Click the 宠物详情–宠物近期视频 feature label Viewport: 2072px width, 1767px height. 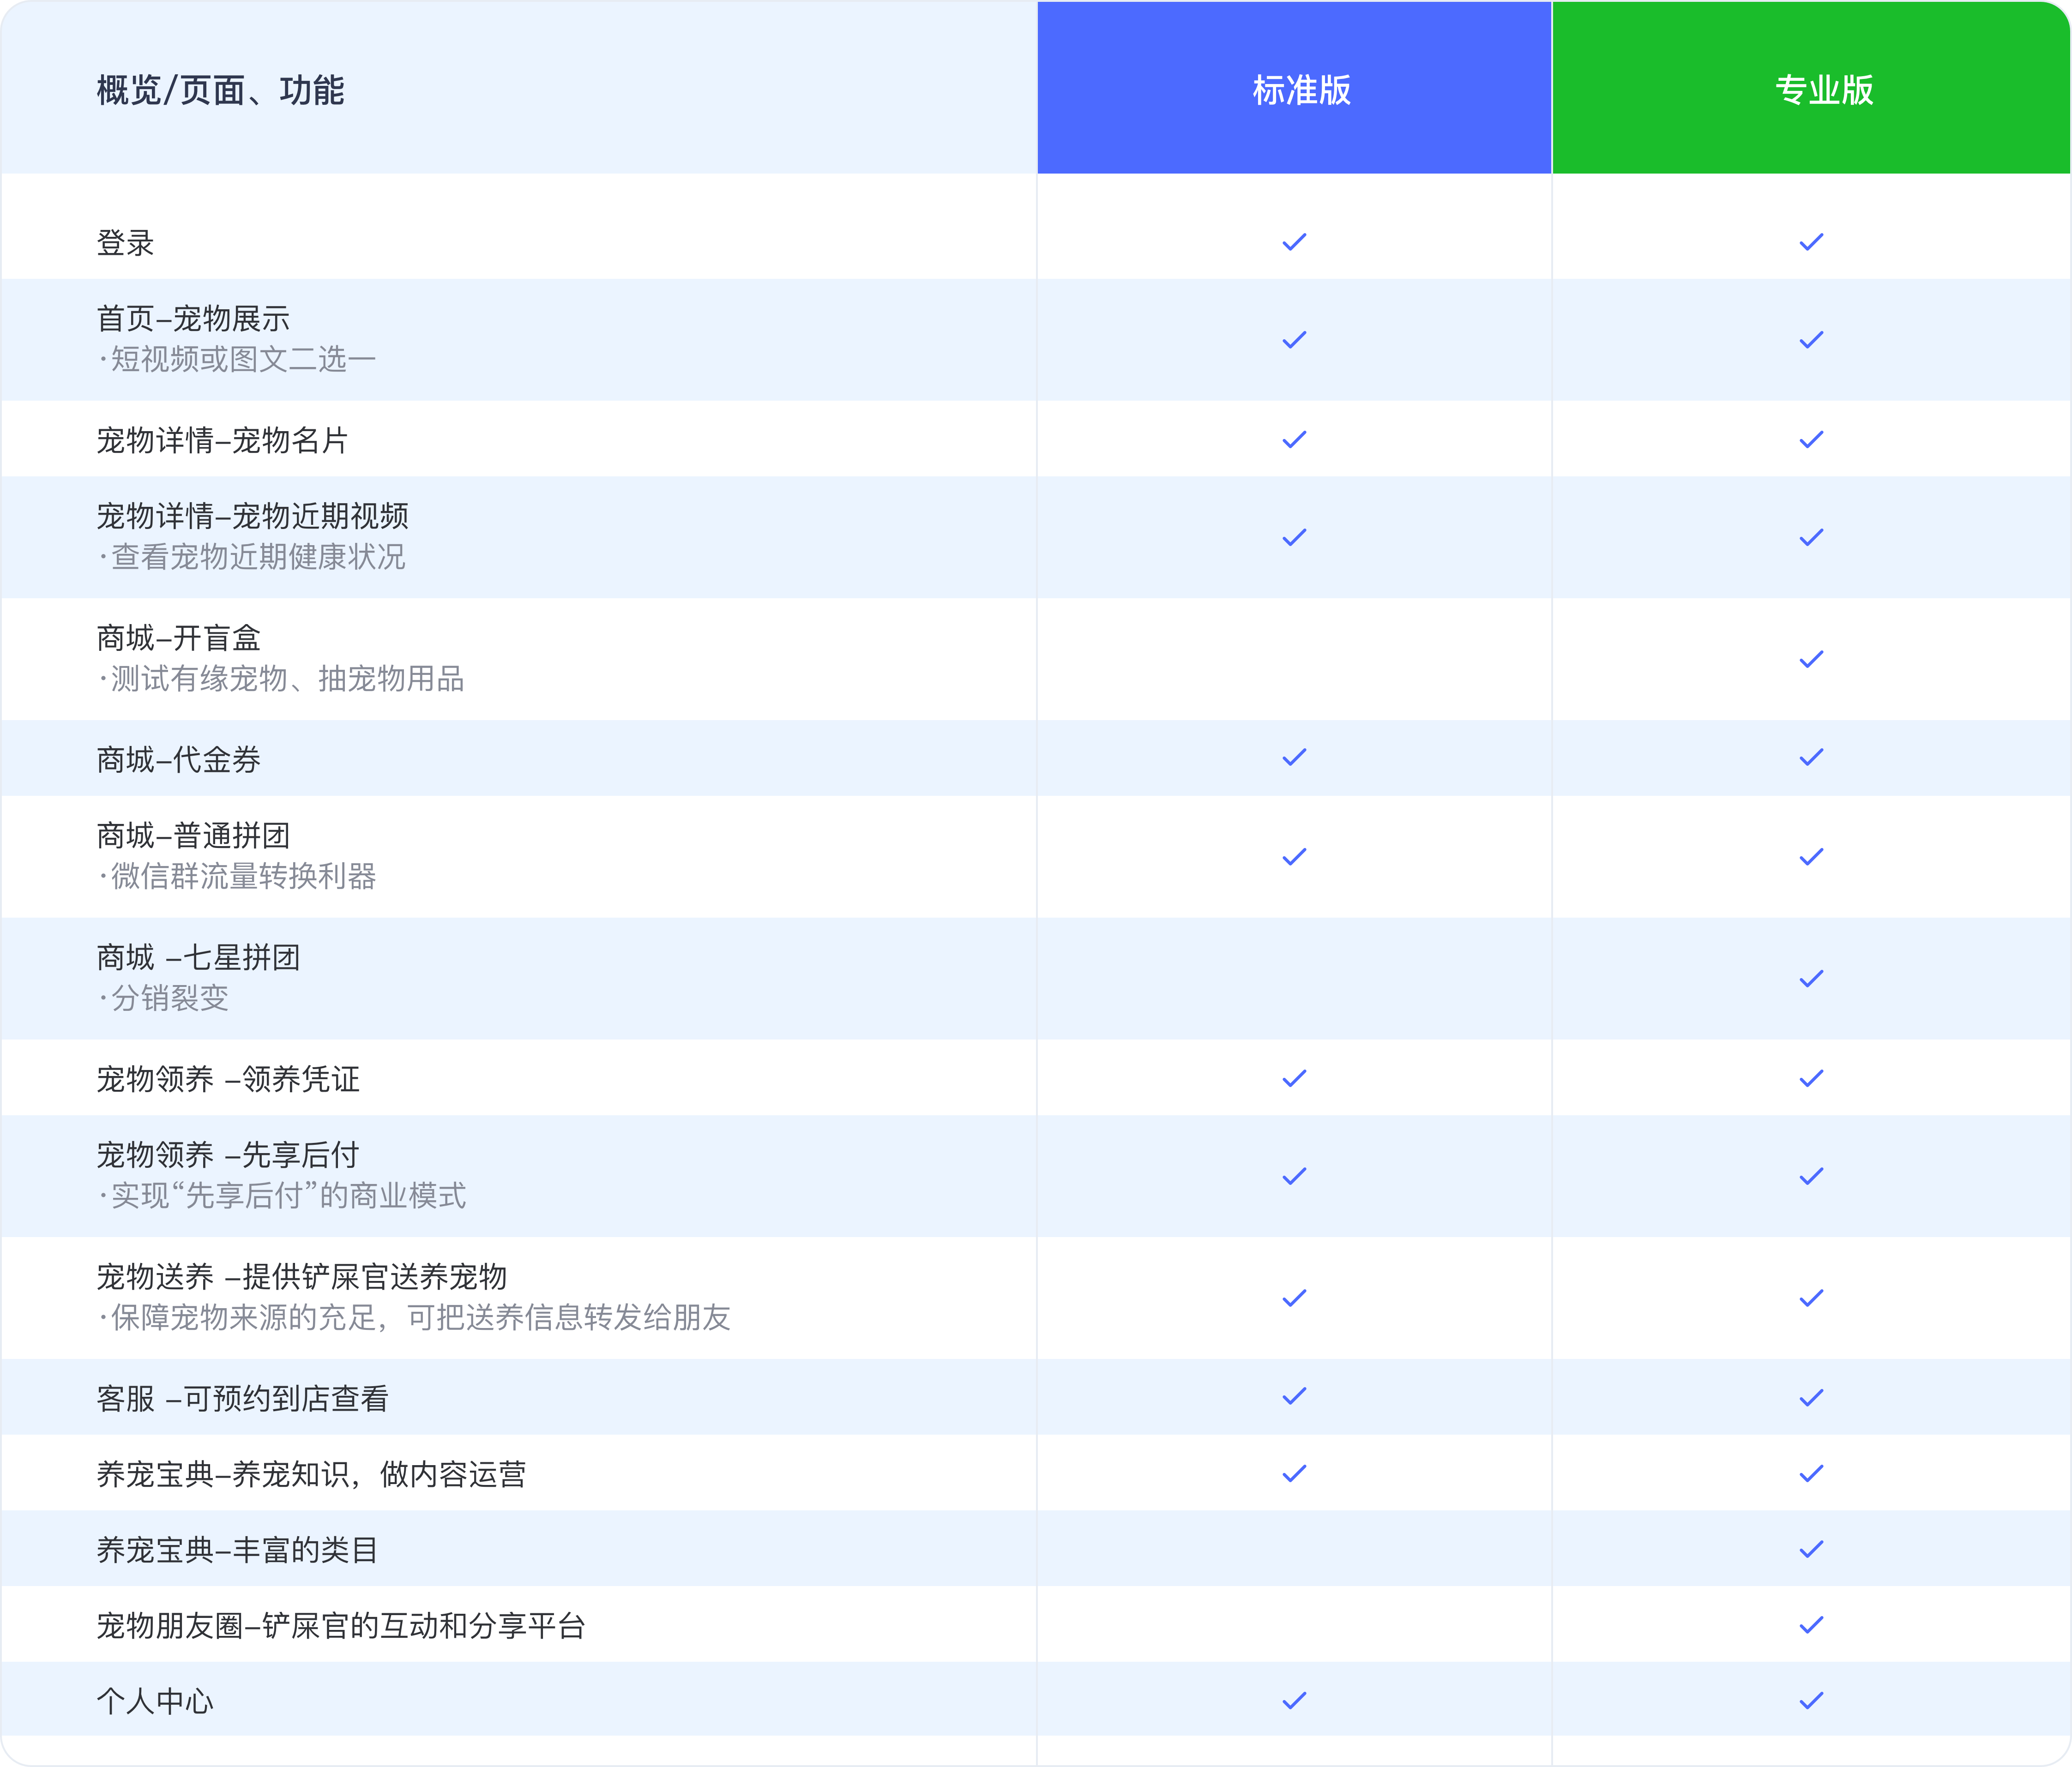(x=252, y=516)
